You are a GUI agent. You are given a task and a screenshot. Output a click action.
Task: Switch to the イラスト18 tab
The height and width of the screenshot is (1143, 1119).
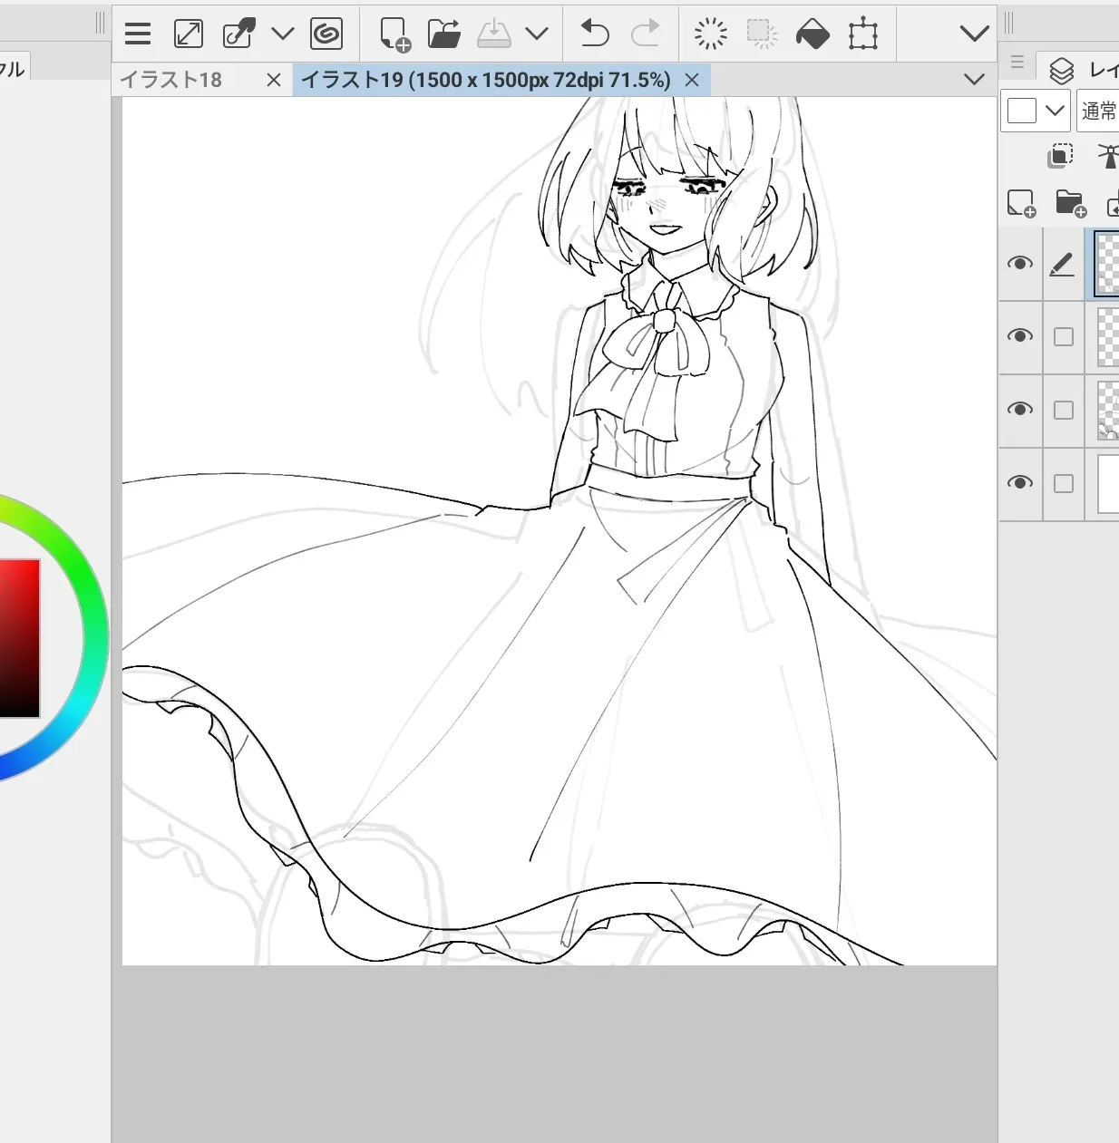pos(171,80)
